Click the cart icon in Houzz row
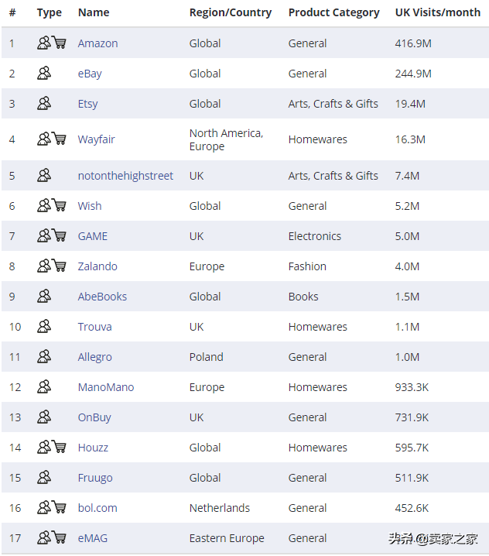Viewport: 489px width, 556px height. [59, 447]
